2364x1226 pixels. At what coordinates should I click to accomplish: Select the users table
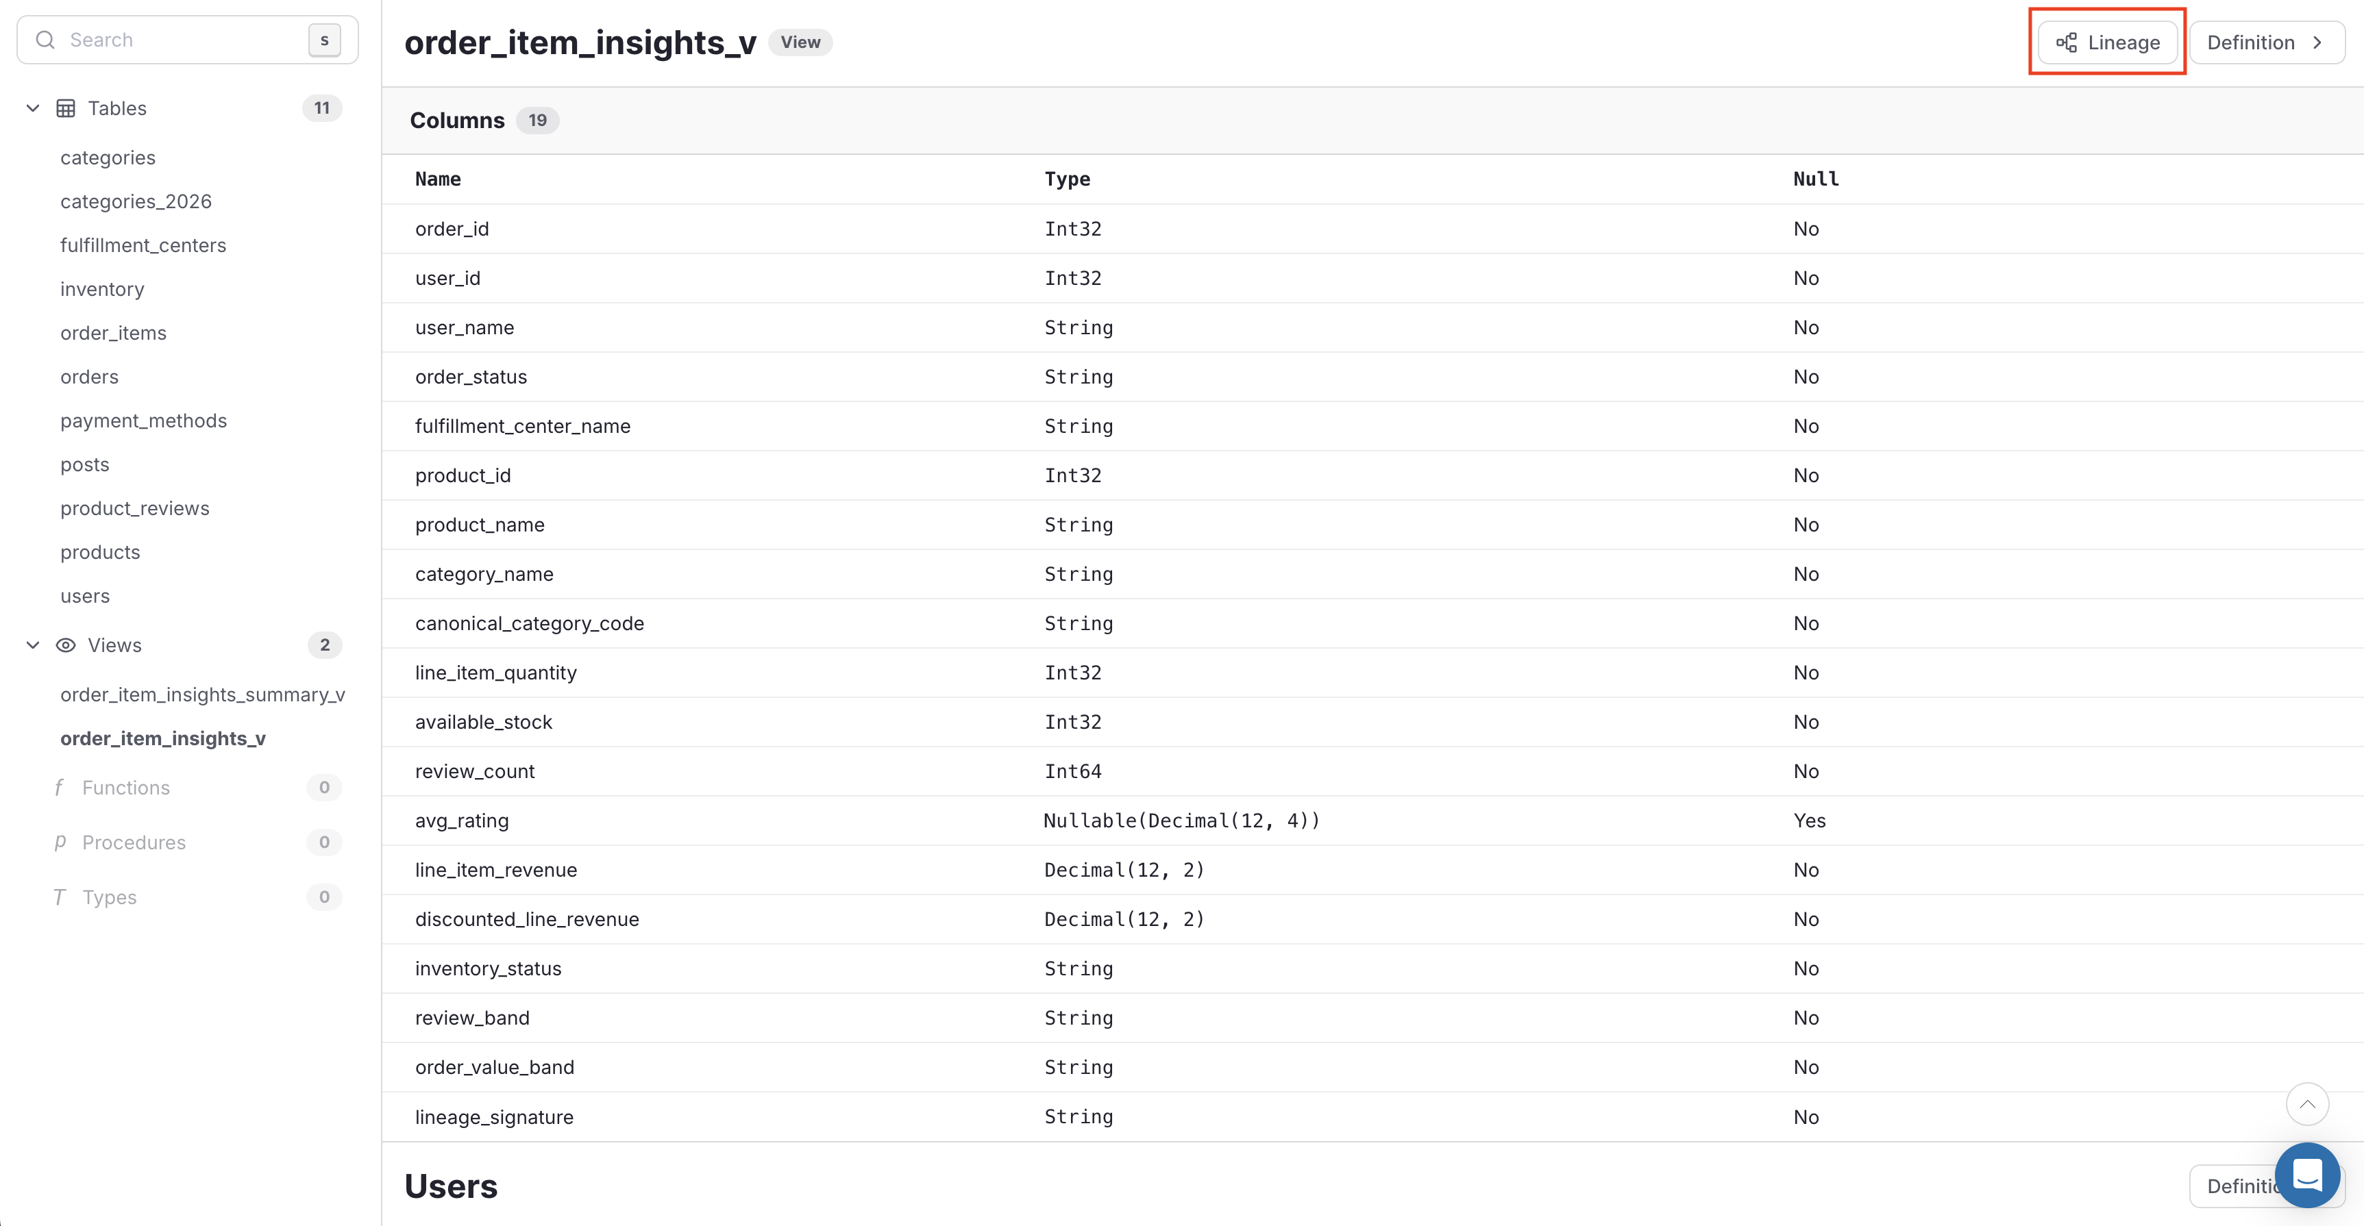[84, 595]
